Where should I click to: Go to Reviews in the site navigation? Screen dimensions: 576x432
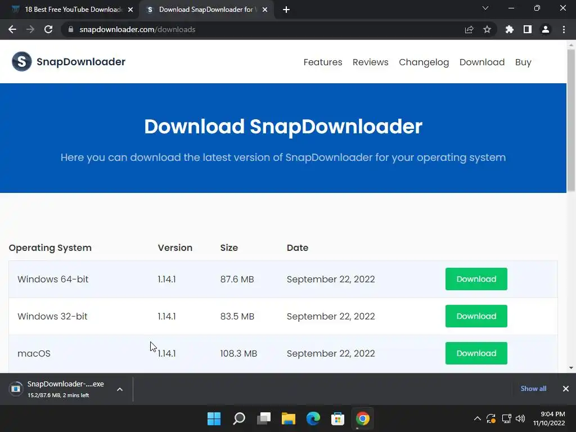click(x=370, y=62)
